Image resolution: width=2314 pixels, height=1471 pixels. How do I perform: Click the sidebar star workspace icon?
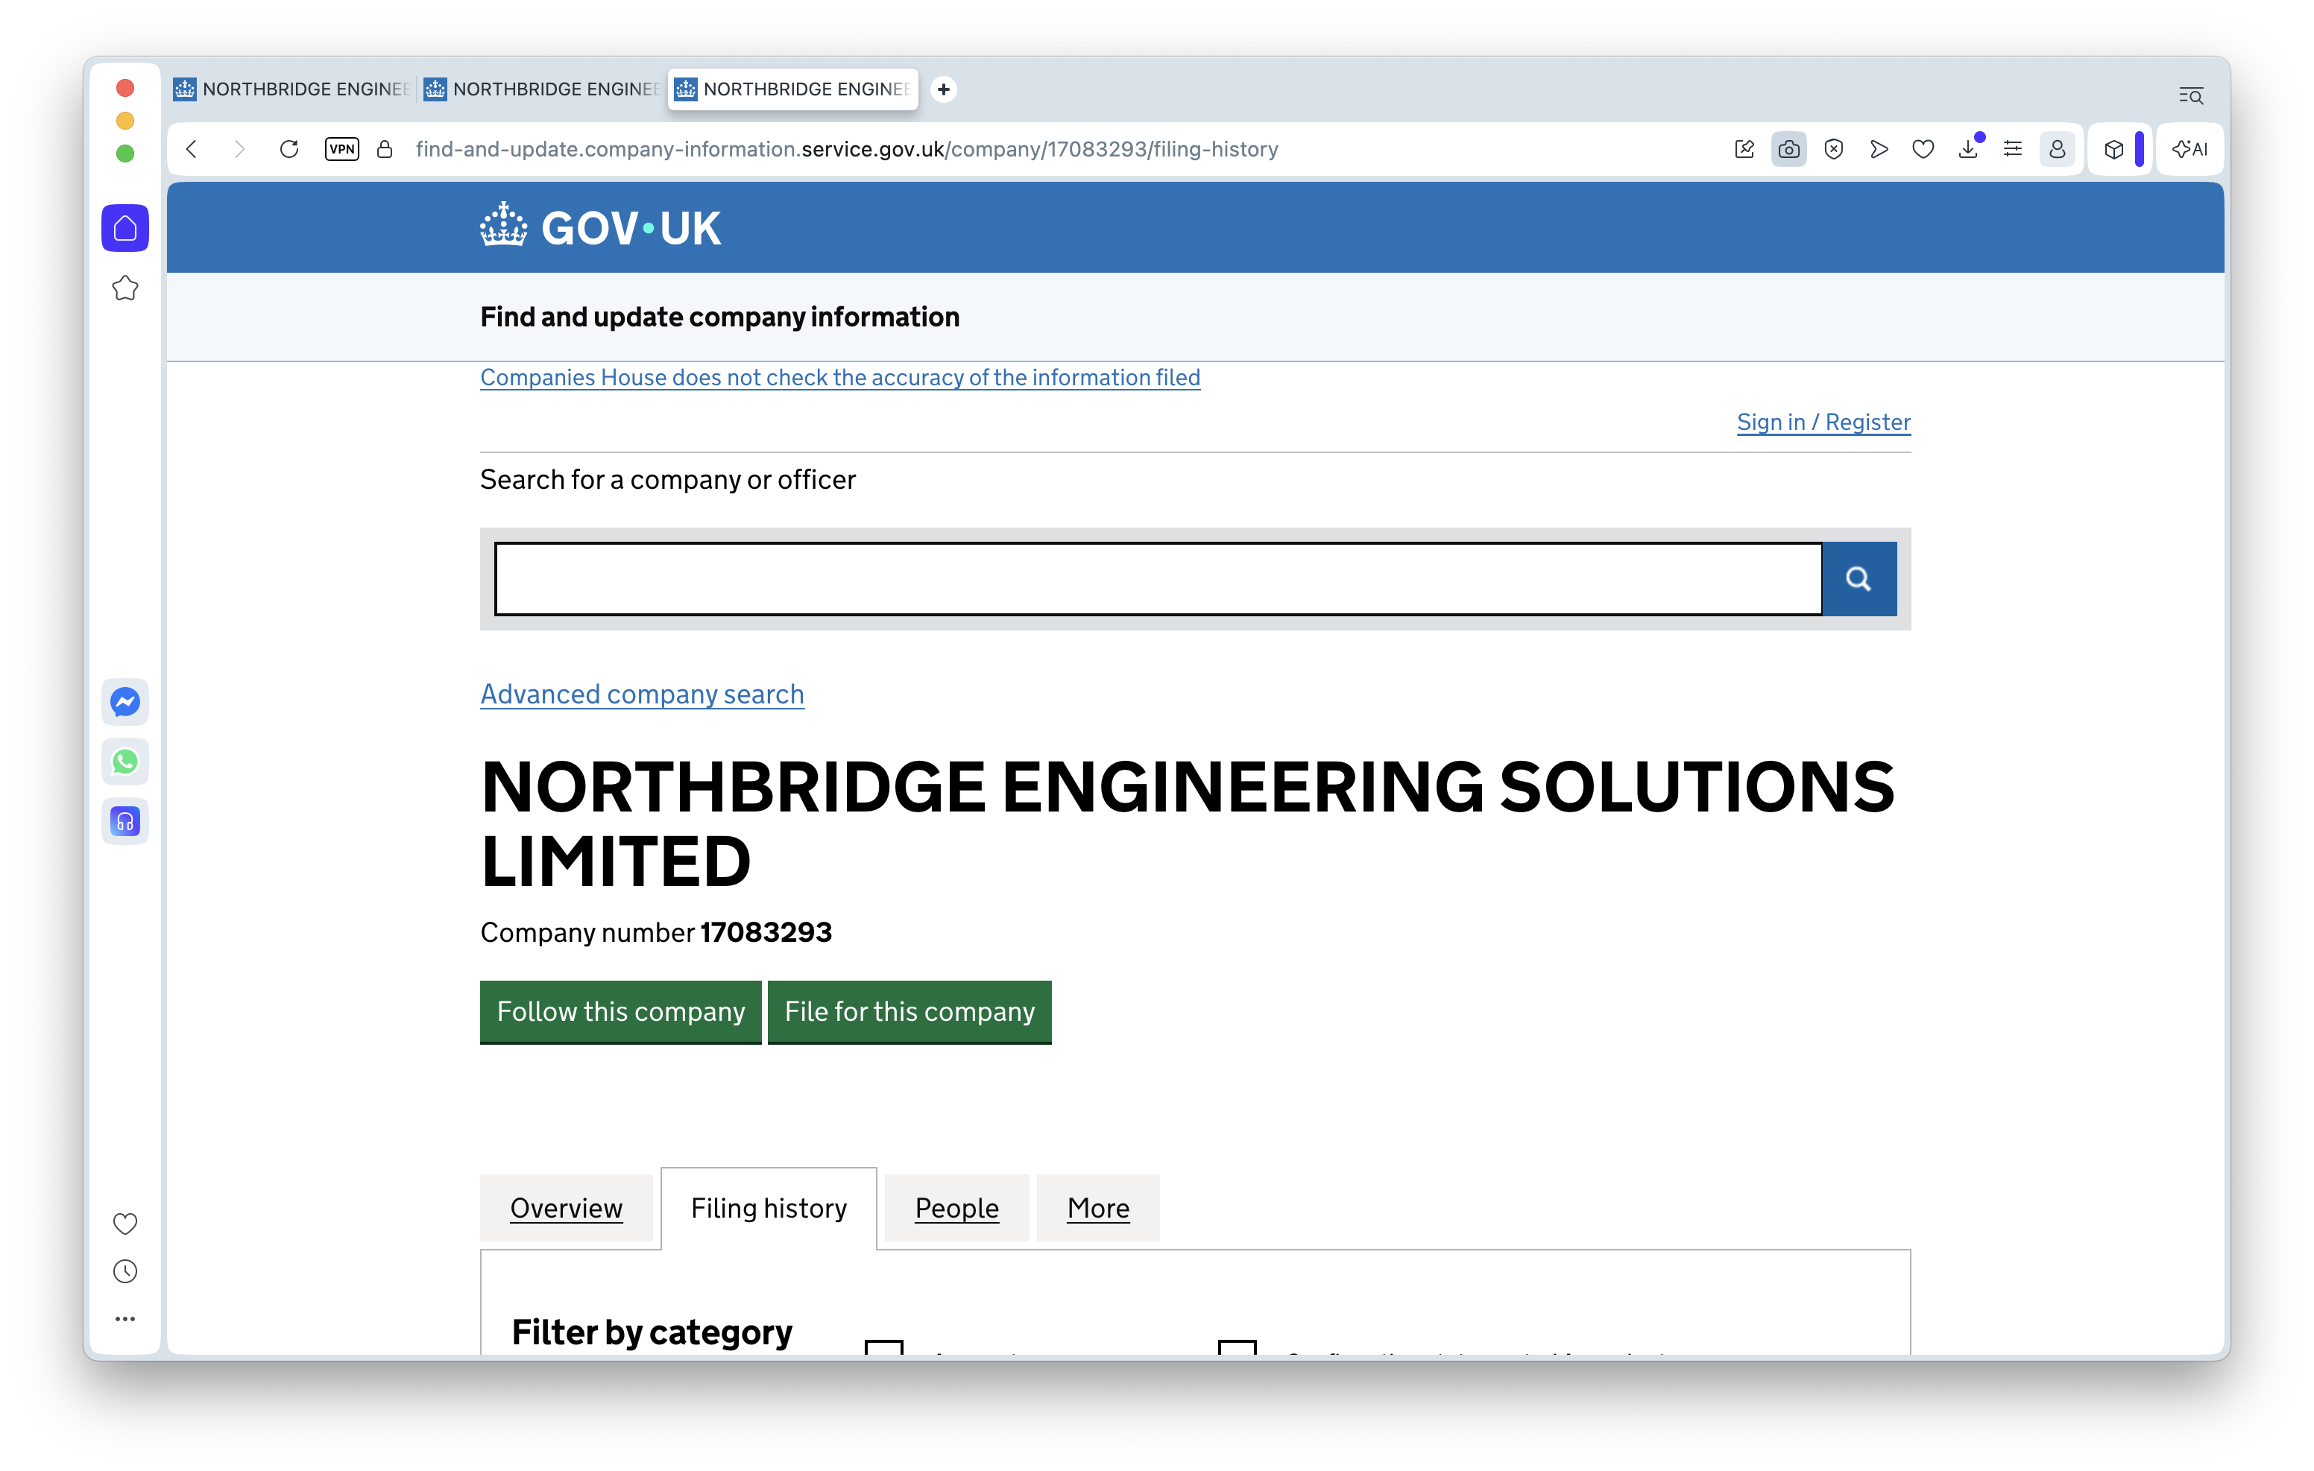pos(125,288)
